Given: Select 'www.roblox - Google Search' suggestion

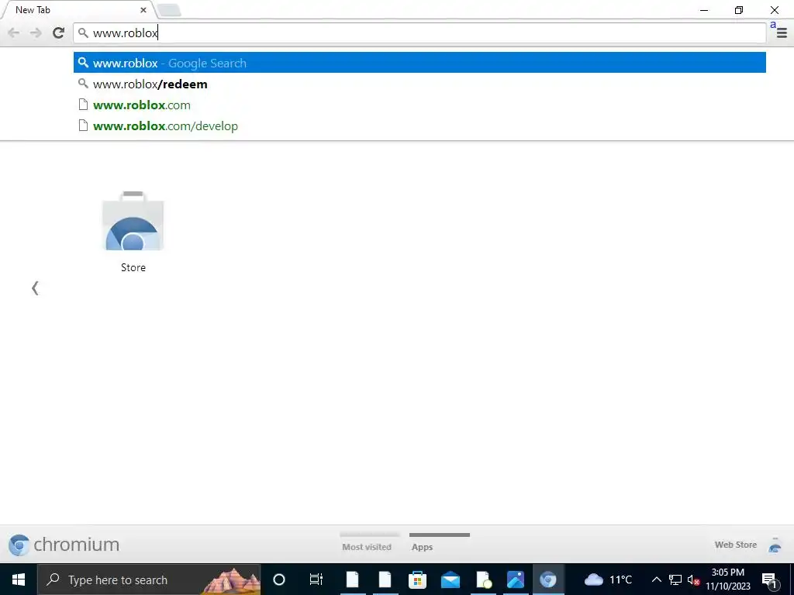Looking at the screenshot, I should 419,63.
